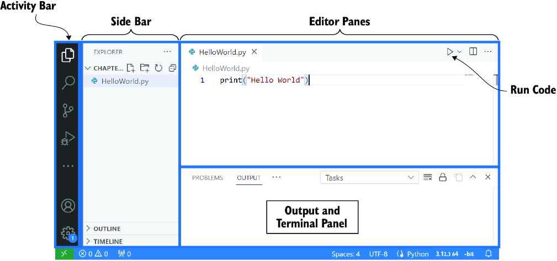Clear the output panel
The image size is (557, 261).
(x=428, y=177)
